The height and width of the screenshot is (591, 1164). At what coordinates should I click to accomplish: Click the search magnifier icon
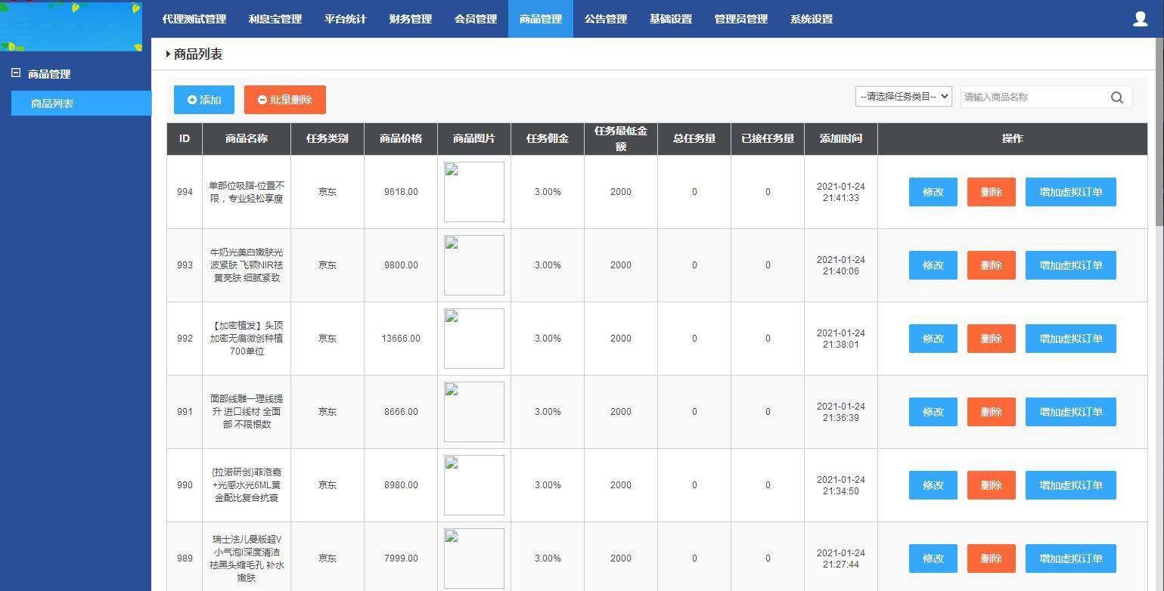[1117, 97]
